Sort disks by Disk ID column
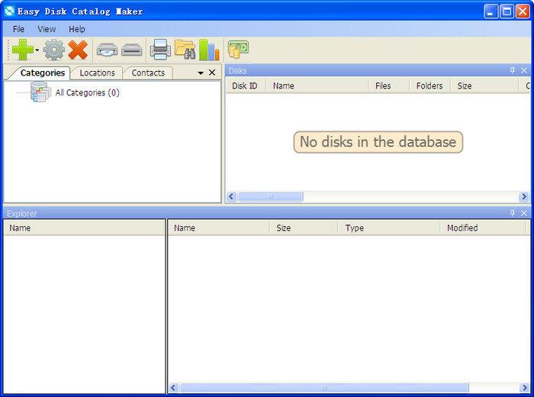534x397 pixels. (245, 86)
